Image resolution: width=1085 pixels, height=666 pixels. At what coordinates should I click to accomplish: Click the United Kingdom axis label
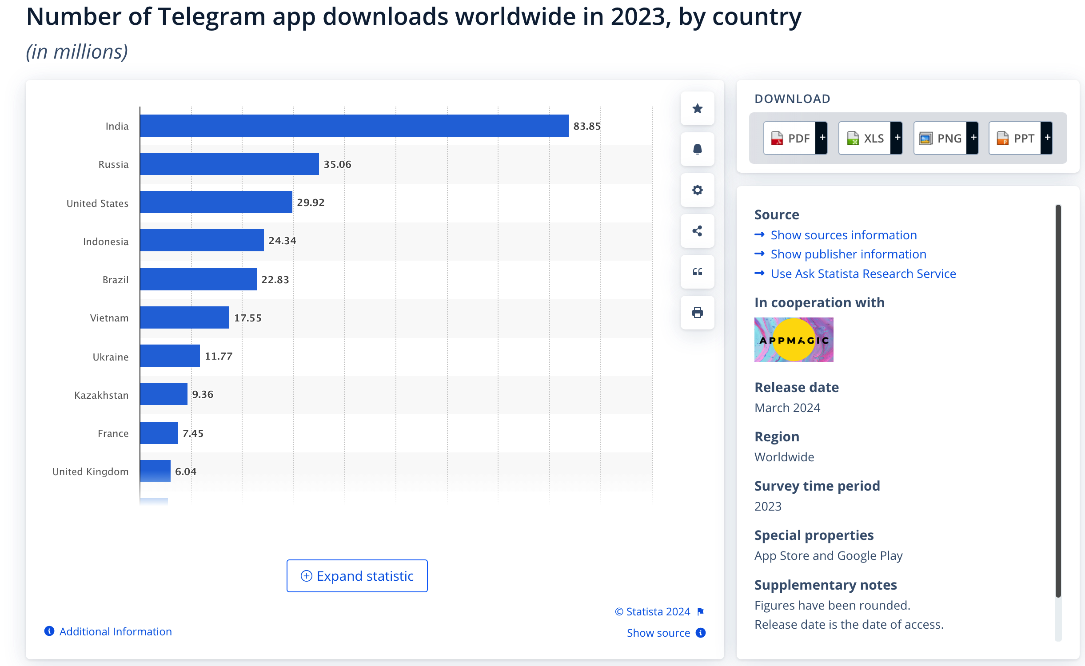tap(90, 472)
